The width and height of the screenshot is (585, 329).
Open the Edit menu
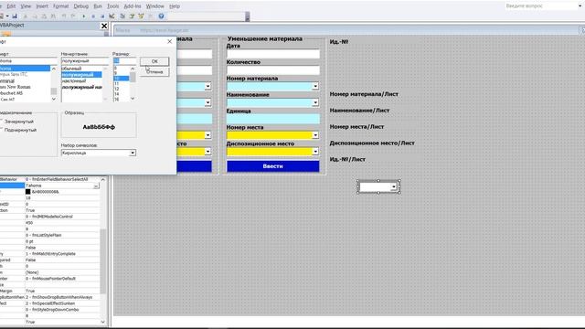coord(11,6)
